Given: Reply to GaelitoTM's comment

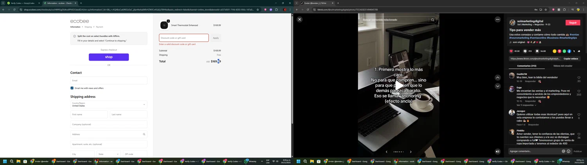Looking at the screenshot, I should (530, 81).
